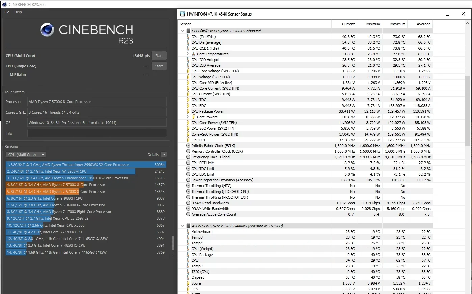
Task: Click the Maximum column header in HWiNFO64
Action: point(395,24)
